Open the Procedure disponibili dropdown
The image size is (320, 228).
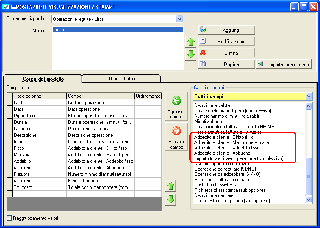[179, 19]
